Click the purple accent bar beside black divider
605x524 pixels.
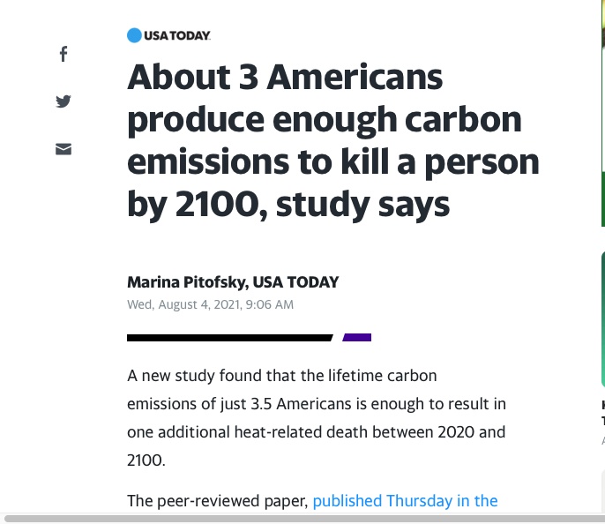pos(357,338)
